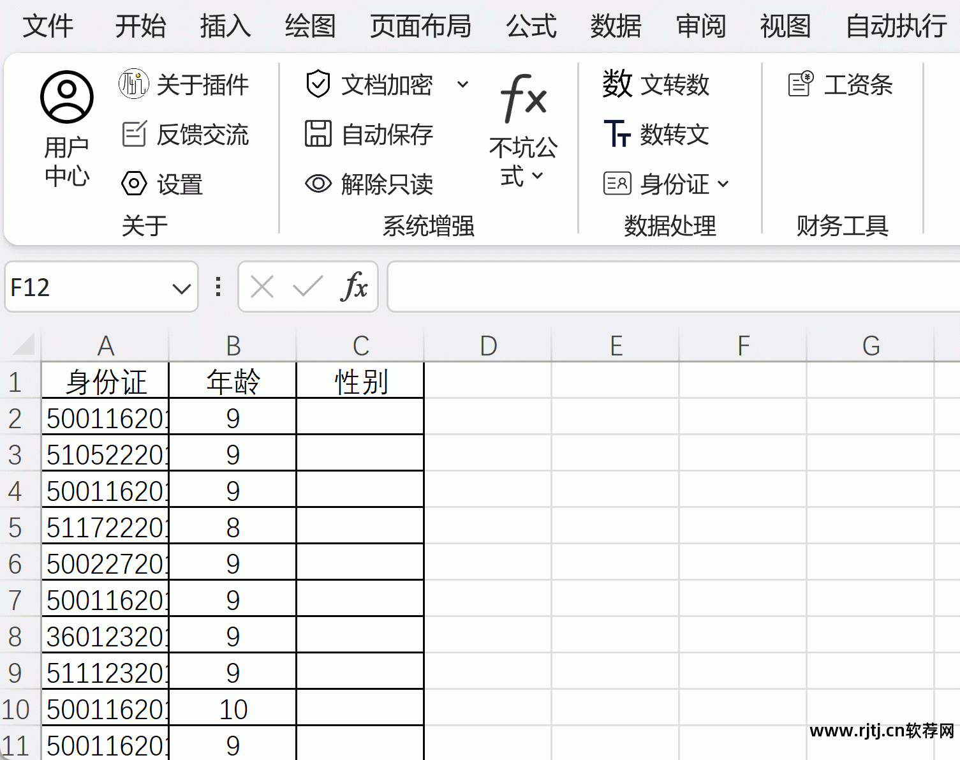Click 文转数 conversion tool
Image resolution: width=960 pixels, height=760 pixels.
[x=656, y=84]
